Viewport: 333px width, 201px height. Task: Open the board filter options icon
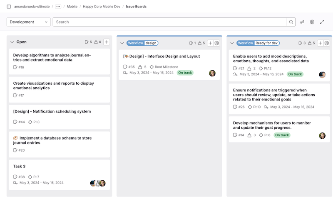pos(302,22)
